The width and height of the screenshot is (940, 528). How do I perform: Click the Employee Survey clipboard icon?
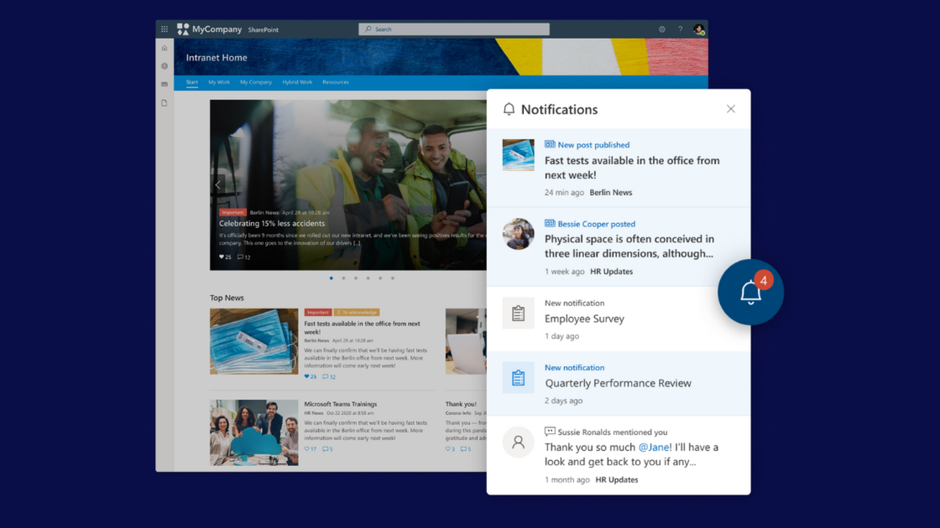point(518,313)
